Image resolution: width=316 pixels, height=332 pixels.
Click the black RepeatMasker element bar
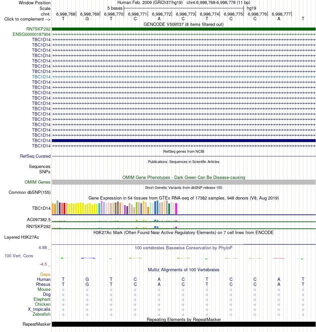(184, 324)
